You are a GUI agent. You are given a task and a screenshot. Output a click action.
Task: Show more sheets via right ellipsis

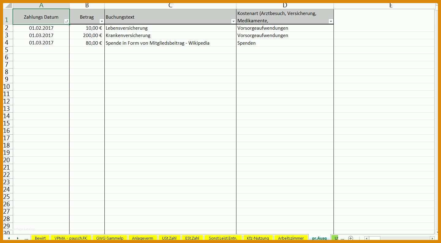(x=342, y=238)
